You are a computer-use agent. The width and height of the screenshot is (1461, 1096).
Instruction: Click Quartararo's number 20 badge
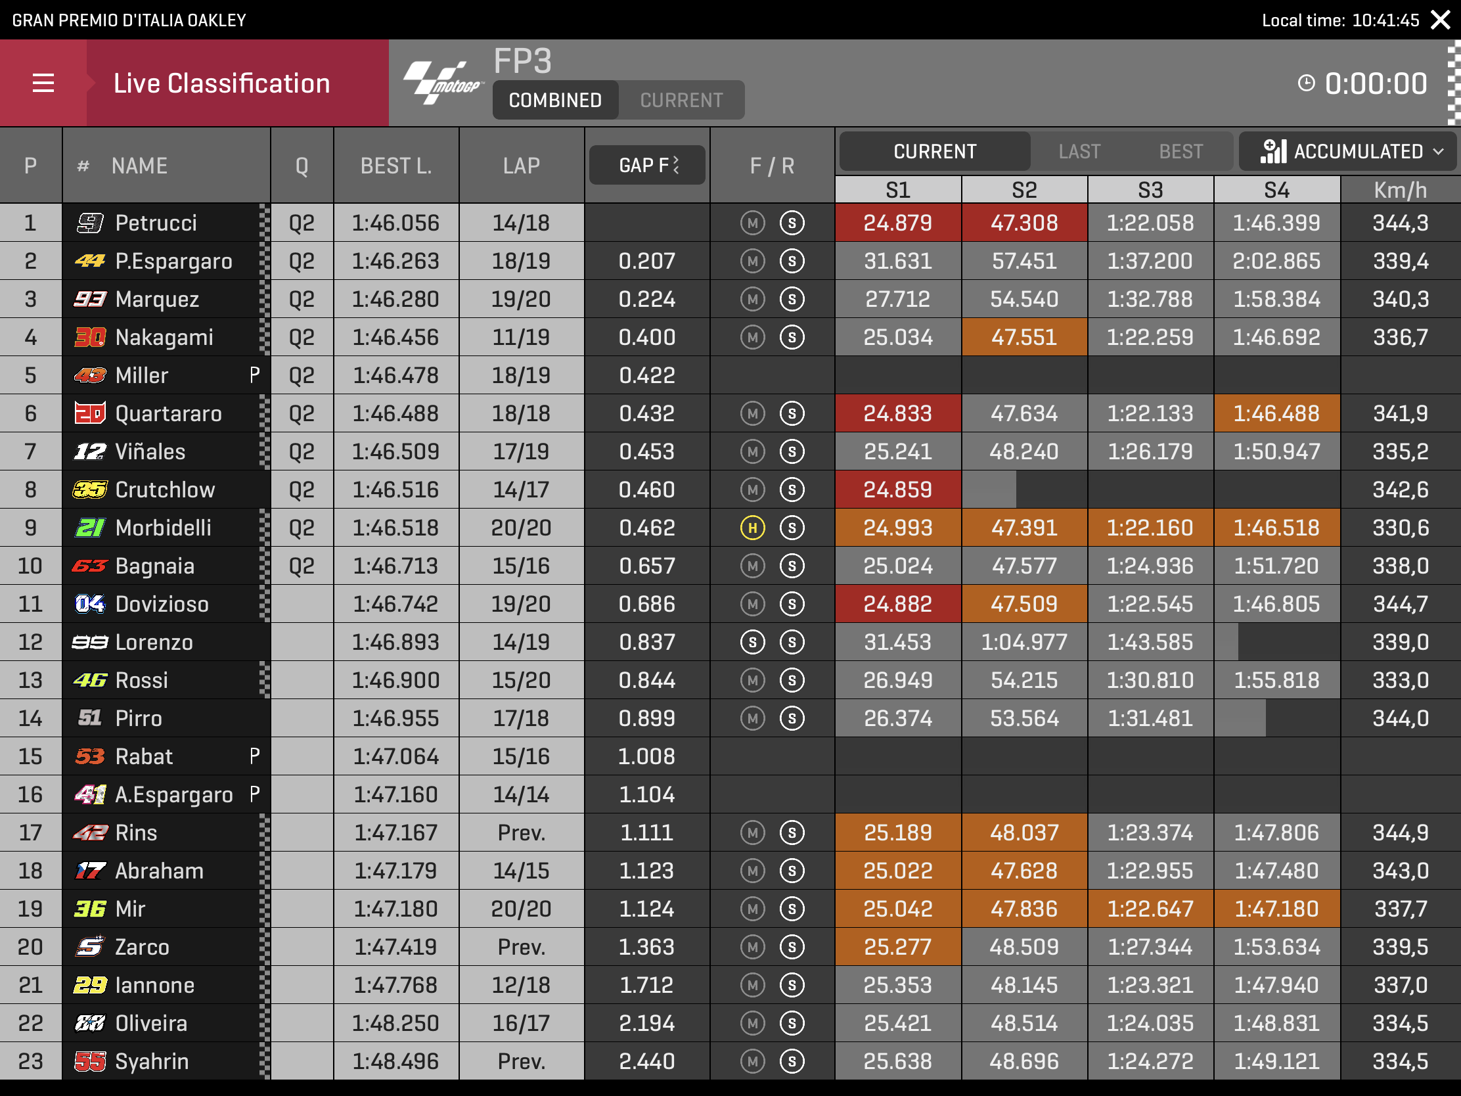pyautogui.click(x=90, y=413)
